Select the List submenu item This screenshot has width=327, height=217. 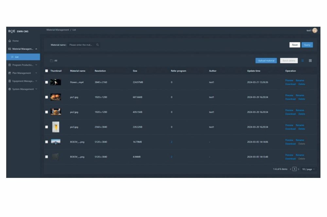(x=23, y=57)
